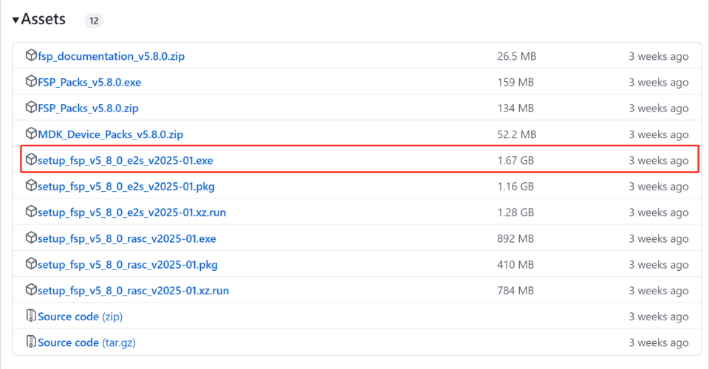Download setup_fsp_v5_8_0_e2s_v2025-01.pkg
The width and height of the screenshot is (709, 369).
pos(126,187)
